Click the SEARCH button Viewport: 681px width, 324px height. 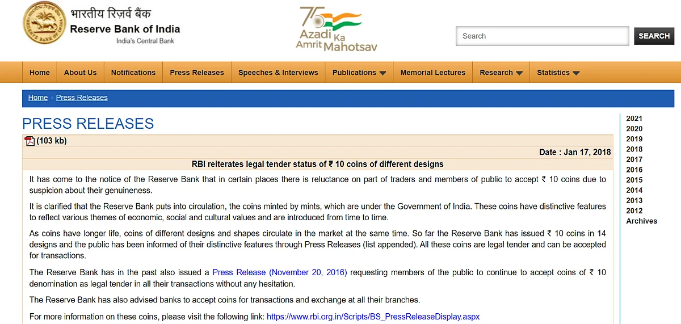[654, 36]
